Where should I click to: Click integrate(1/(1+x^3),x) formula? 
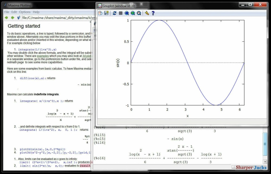click(37, 49)
